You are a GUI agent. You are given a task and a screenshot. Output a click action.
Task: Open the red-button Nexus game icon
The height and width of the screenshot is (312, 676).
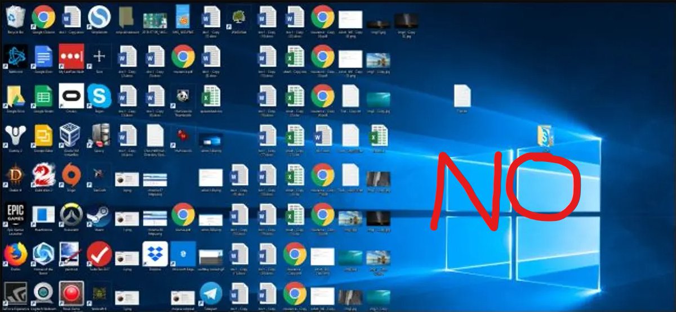pyautogui.click(x=71, y=293)
